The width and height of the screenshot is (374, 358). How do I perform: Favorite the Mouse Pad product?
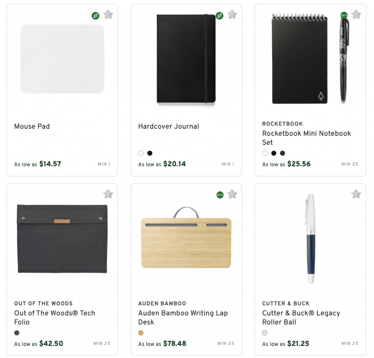(x=108, y=15)
